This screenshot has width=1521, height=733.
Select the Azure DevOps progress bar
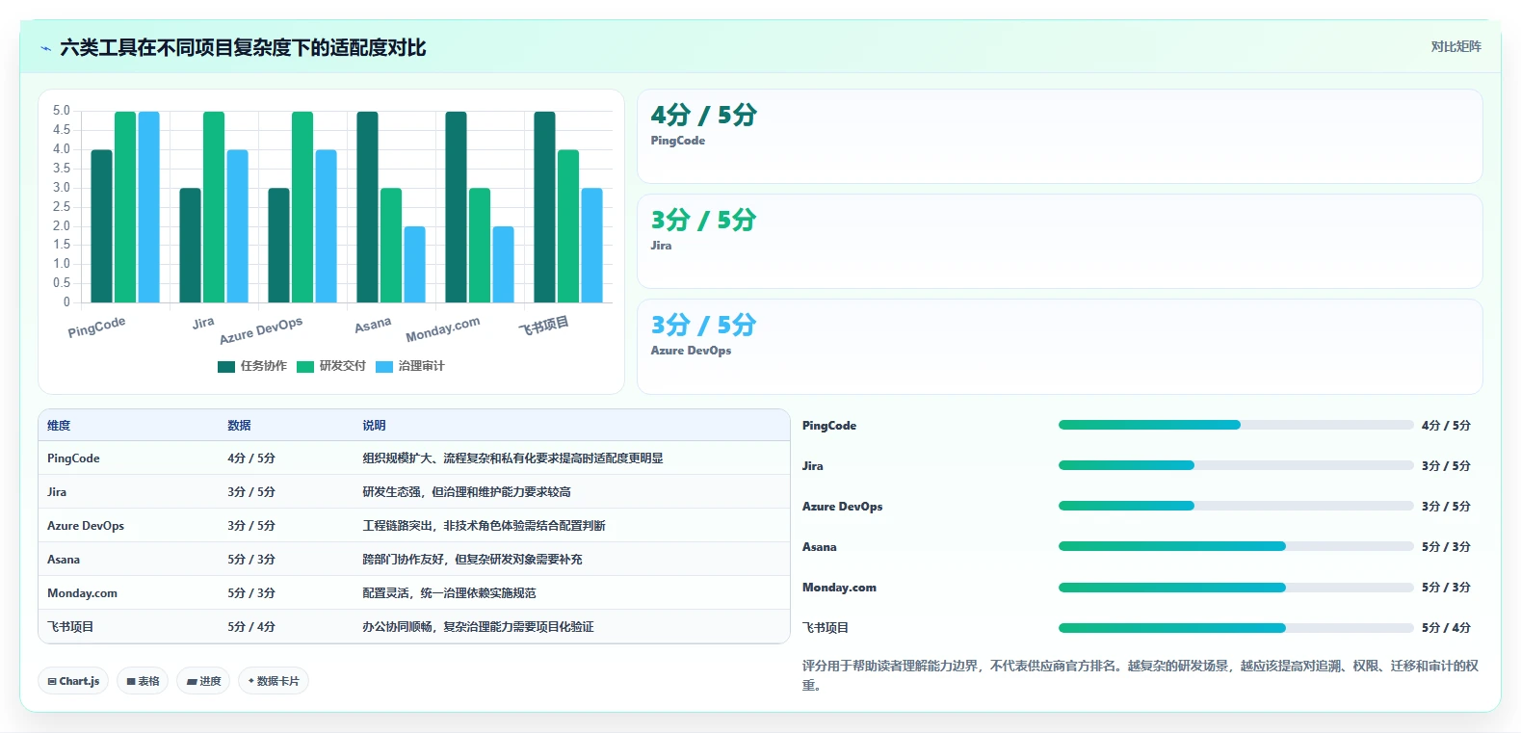1236,506
